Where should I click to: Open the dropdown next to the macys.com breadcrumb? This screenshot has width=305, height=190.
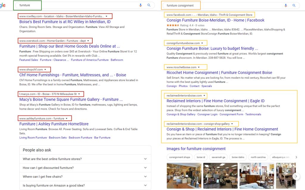[79, 94]
